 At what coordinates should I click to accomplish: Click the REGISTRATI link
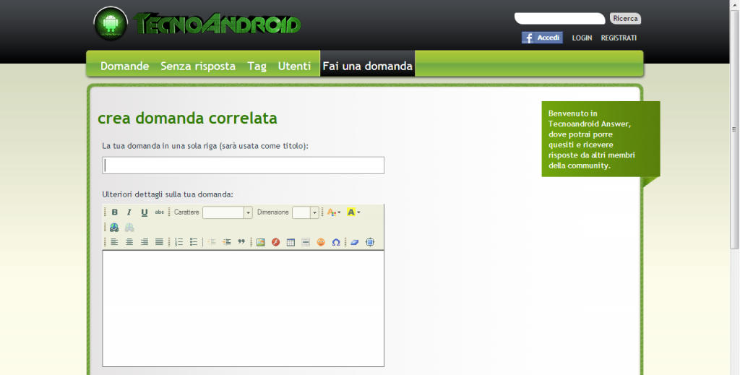pyautogui.click(x=619, y=38)
